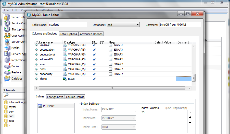This screenshot has height=134, width=230.
Task: Switch to Table Options tab
Action: point(69,34)
